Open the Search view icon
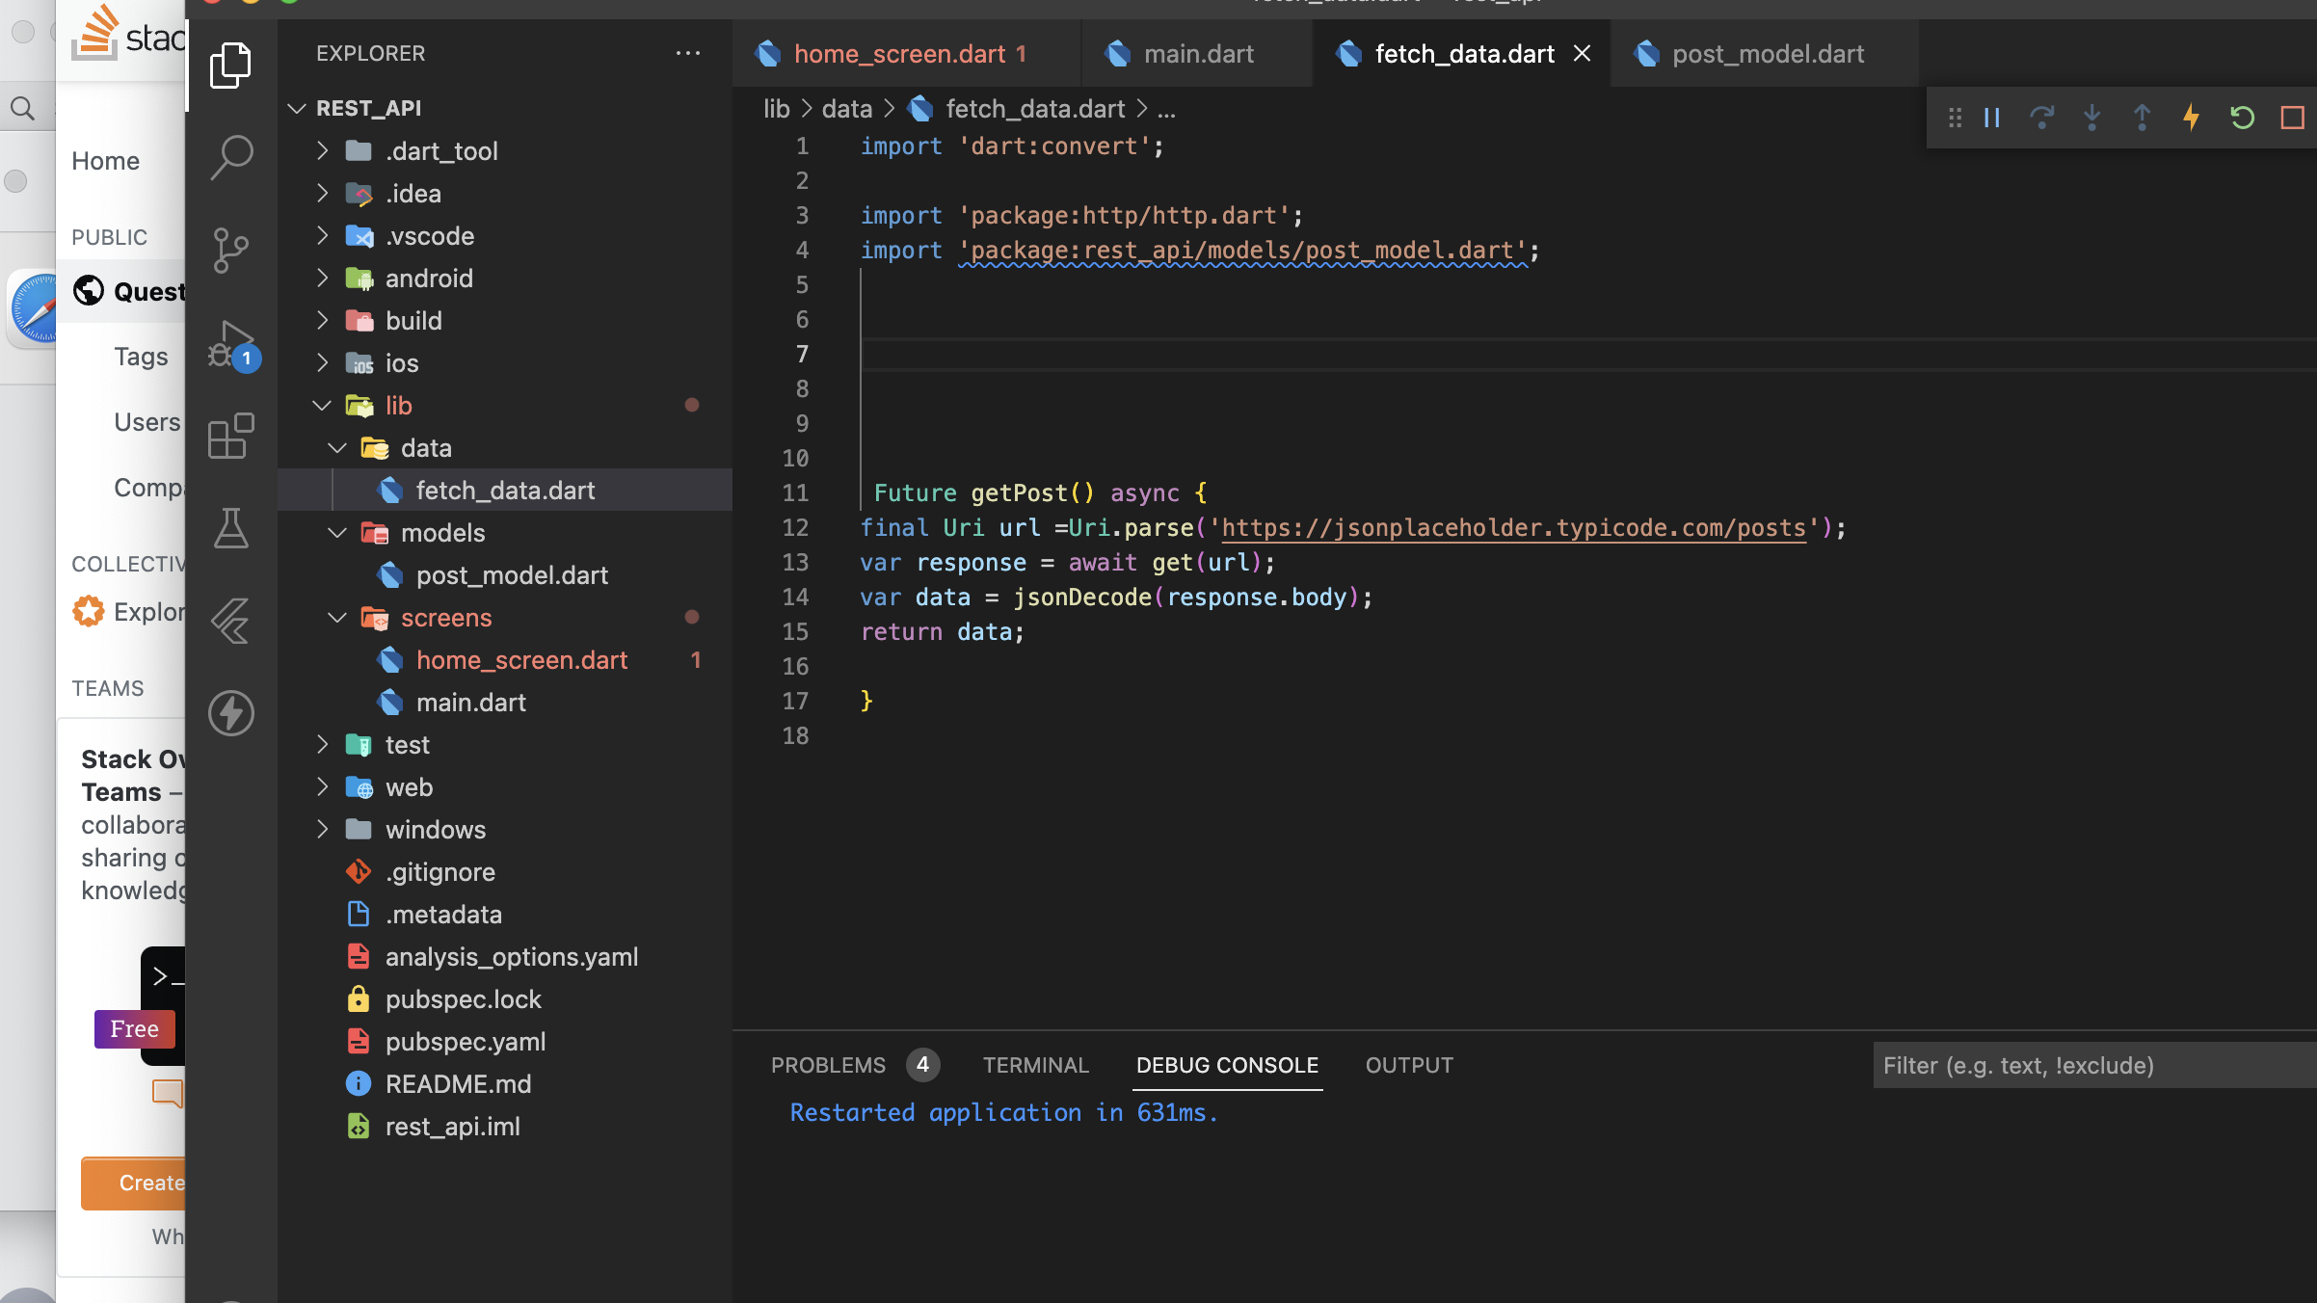The width and height of the screenshot is (2317, 1303). (x=230, y=157)
